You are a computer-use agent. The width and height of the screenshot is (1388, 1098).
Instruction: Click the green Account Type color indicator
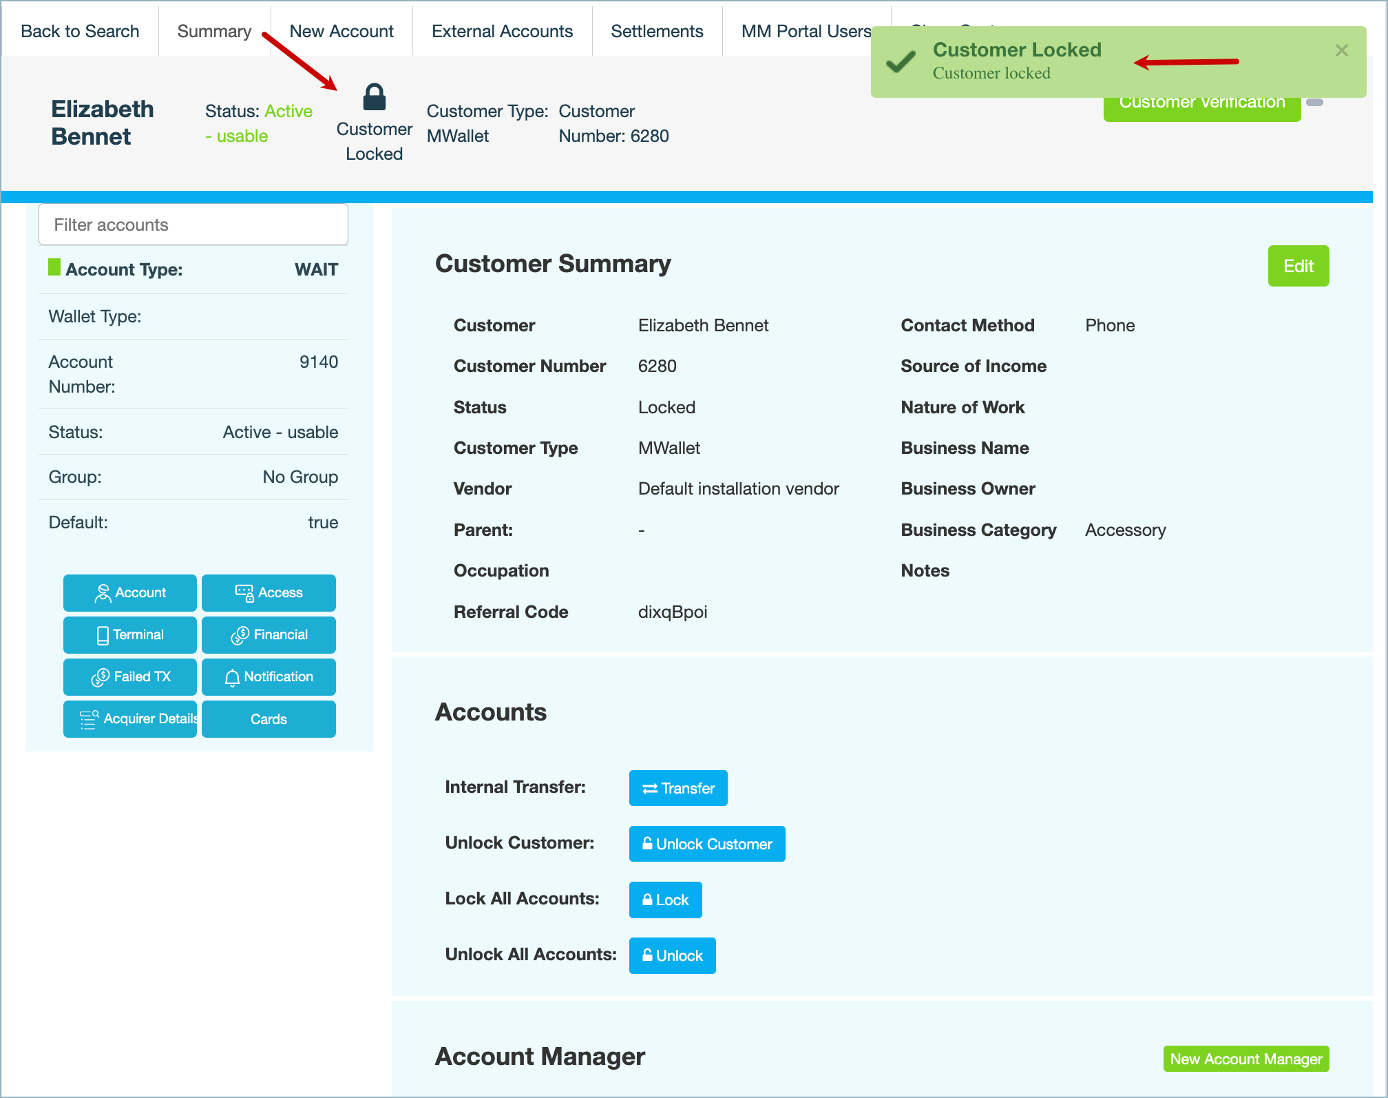click(x=54, y=267)
